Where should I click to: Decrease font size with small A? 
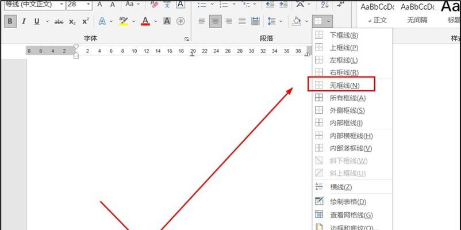pyautogui.click(x=113, y=4)
